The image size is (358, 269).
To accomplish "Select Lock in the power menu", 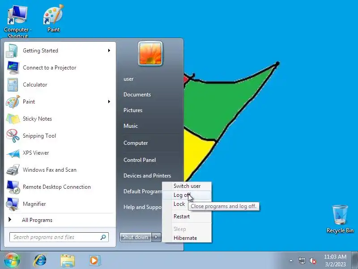I will pyautogui.click(x=179, y=204).
